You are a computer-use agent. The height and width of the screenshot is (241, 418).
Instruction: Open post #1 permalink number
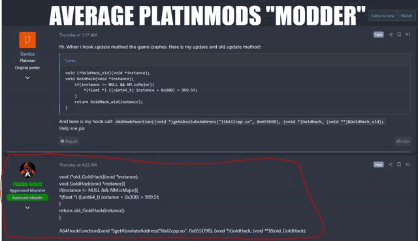coord(408,35)
